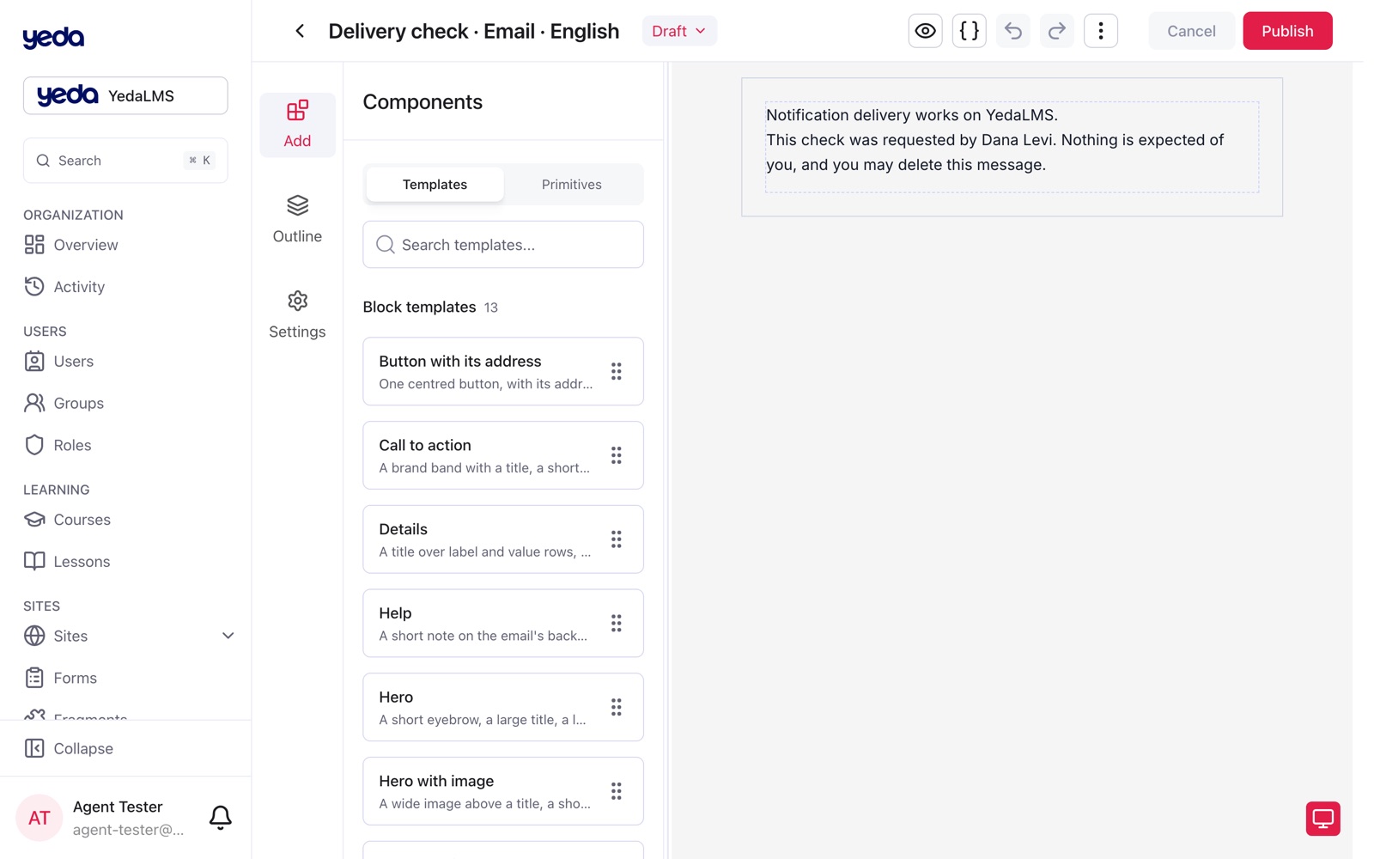This screenshot has height=859, width=1374.
Task: Grab the Button with its address drag handle
Action: tap(617, 371)
